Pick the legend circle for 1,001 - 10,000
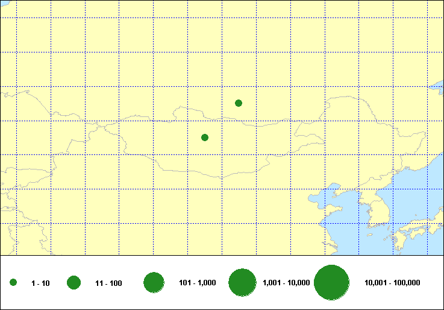444x310 pixels. 243,282
